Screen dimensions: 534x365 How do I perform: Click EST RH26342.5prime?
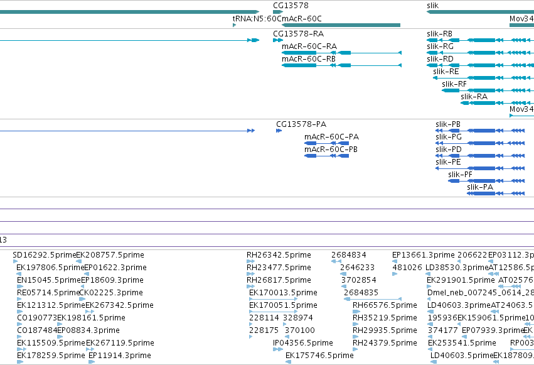click(x=279, y=255)
